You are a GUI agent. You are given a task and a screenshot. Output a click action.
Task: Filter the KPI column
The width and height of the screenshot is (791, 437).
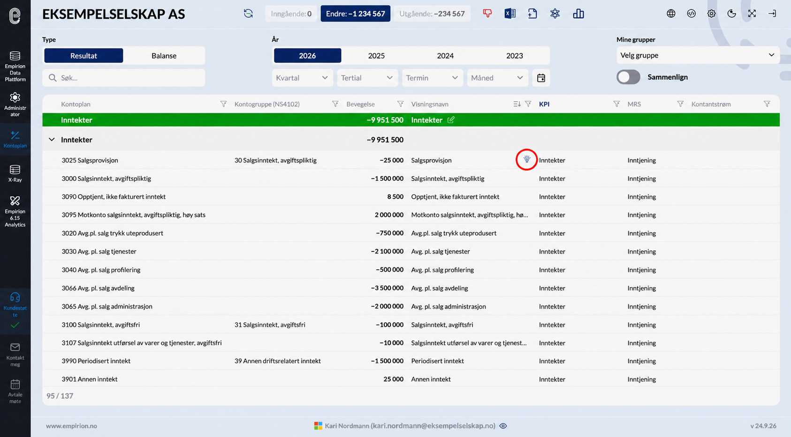point(616,104)
